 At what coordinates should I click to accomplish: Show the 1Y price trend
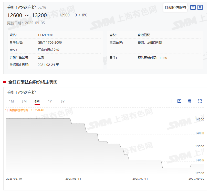(x=50, y=101)
